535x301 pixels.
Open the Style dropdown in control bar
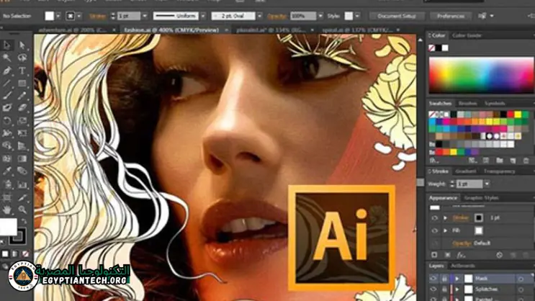[357, 16]
